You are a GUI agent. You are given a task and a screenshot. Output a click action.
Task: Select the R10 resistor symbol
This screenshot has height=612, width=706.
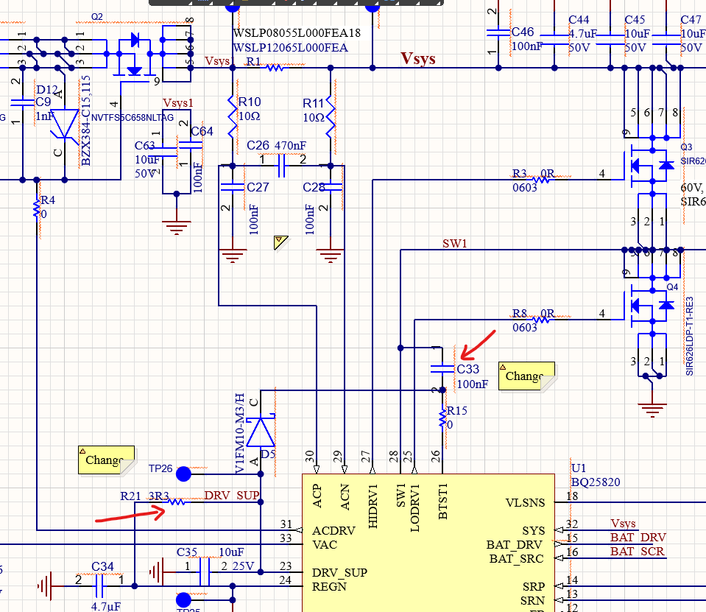[233, 116]
